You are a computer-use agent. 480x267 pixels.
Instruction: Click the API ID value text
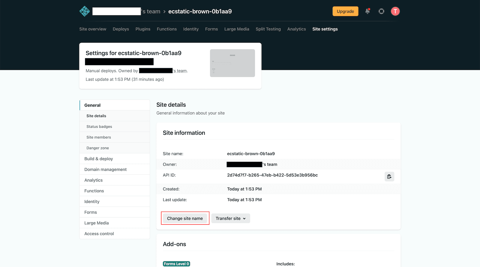[272, 175]
